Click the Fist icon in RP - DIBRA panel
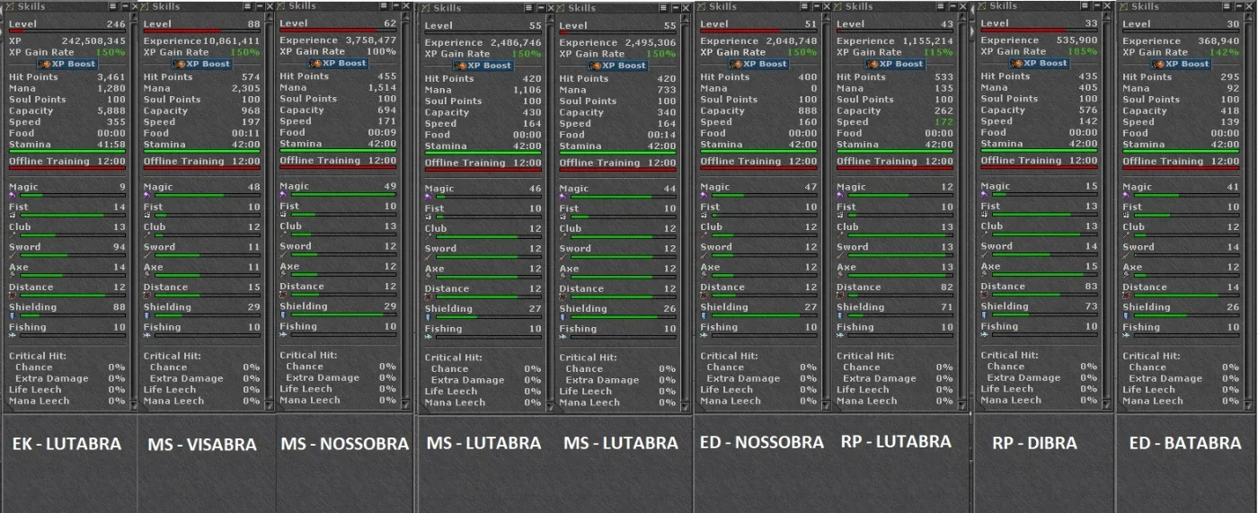The width and height of the screenshot is (1258, 513). [x=984, y=214]
